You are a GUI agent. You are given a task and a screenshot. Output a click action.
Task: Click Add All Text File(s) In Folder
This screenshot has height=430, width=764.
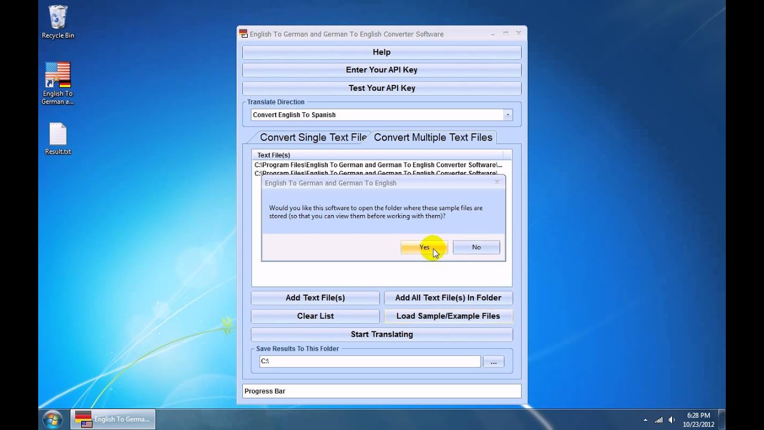click(448, 298)
